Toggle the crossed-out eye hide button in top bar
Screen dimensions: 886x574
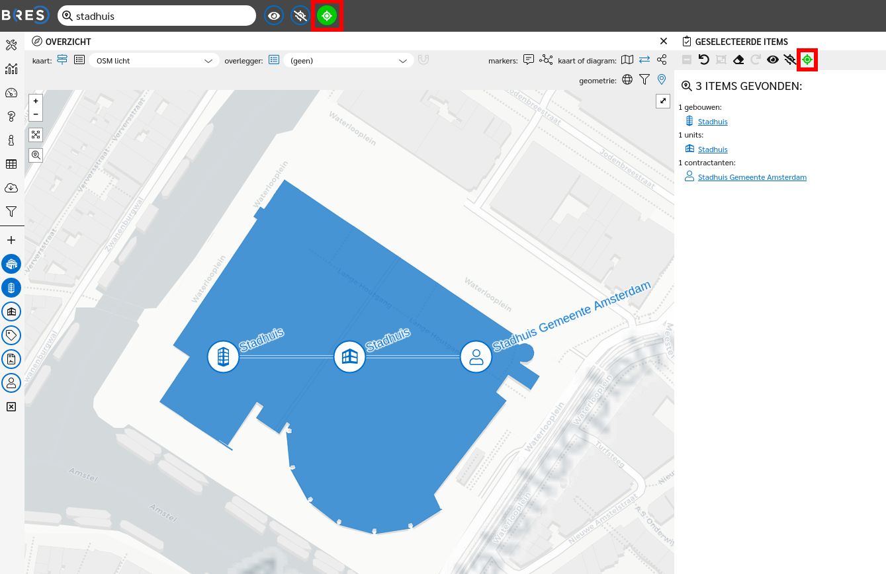coord(300,16)
